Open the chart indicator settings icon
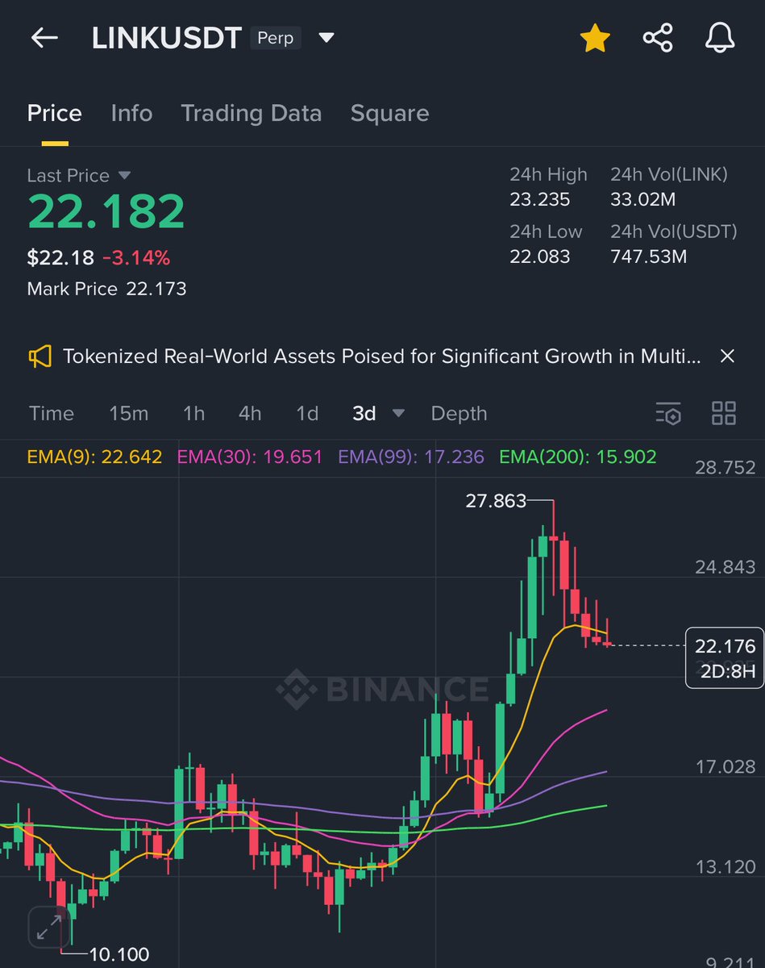The height and width of the screenshot is (968, 765). [x=668, y=413]
